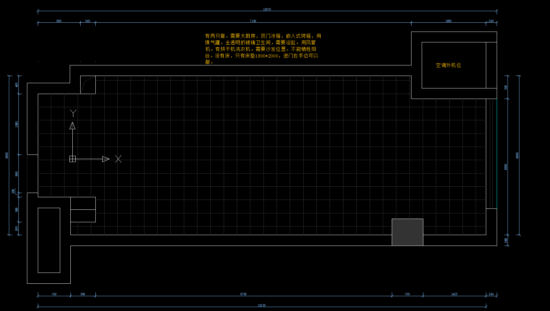Select the 7140 dimension text
Screen dimensions: 550x311
pos(253,21)
